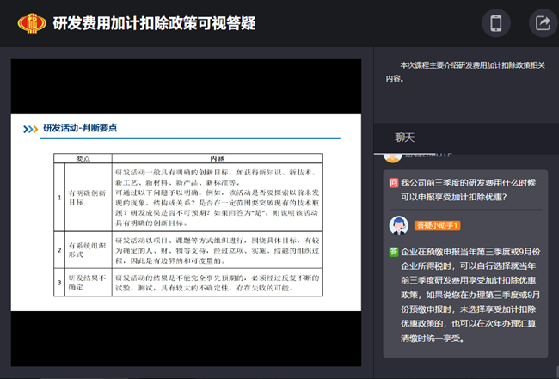Screen dimensions: 559x379
Task: Click the blue chevron arrows on the slide
Action: (31, 128)
